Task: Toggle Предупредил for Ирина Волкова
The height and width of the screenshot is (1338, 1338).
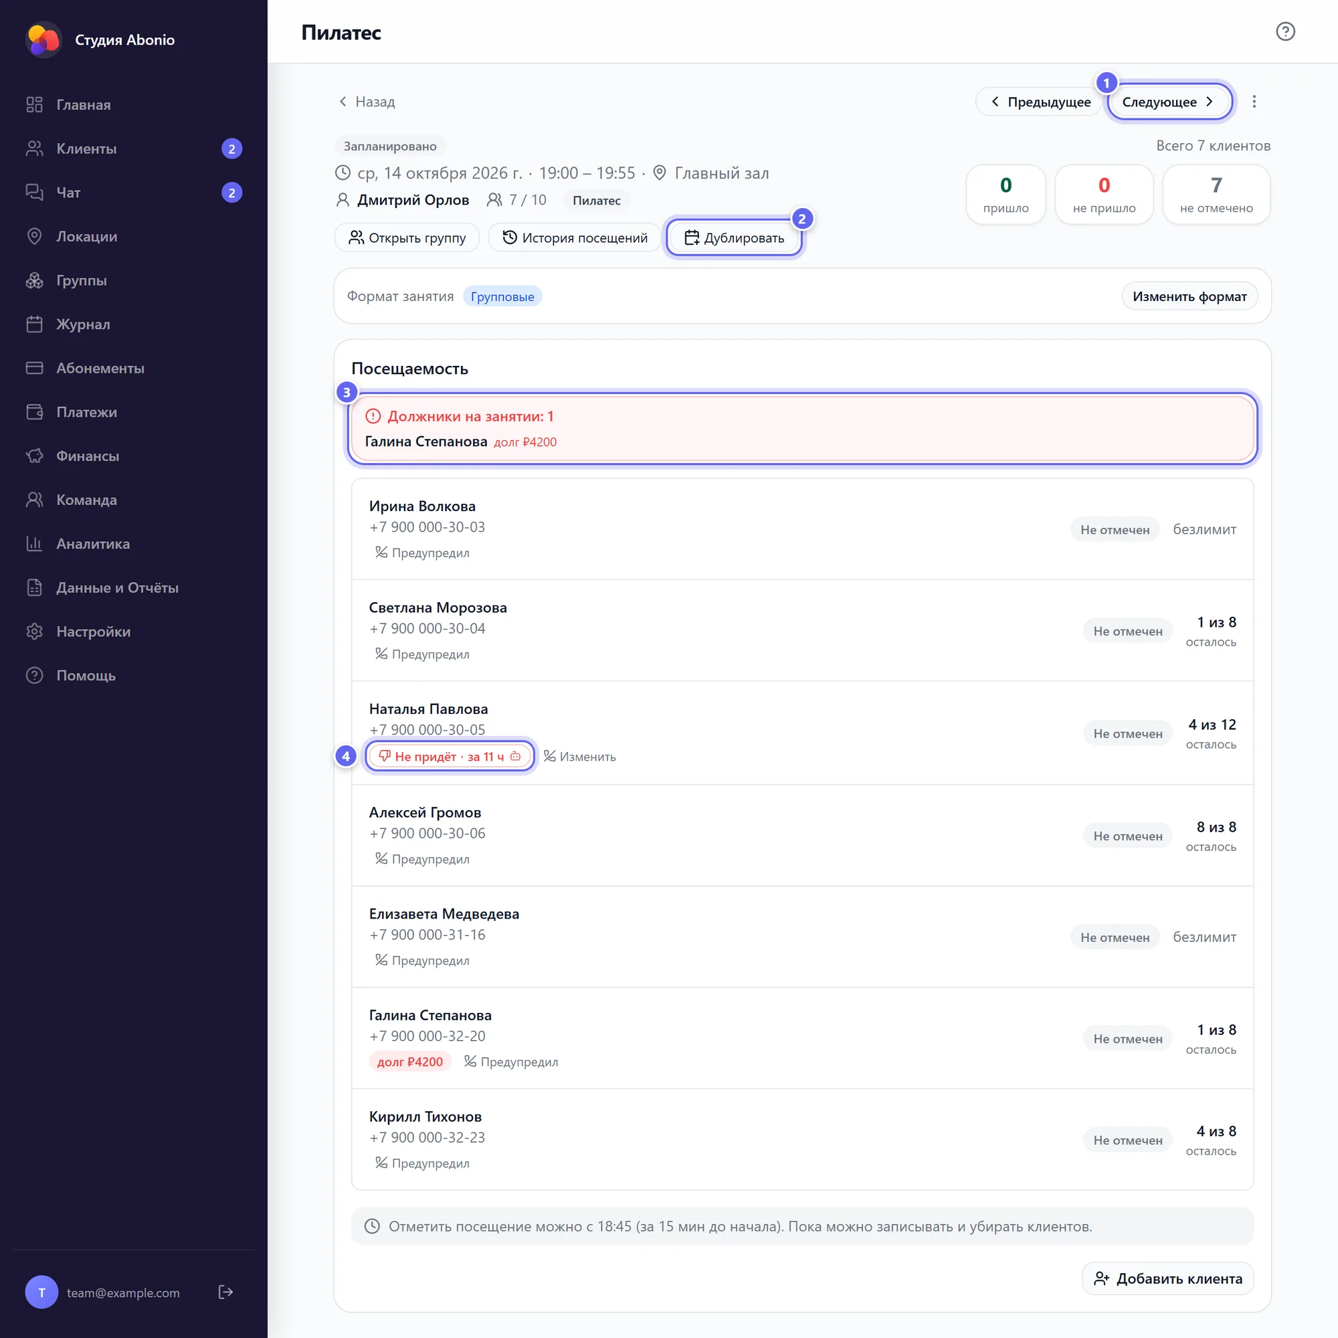Action: coord(421,553)
